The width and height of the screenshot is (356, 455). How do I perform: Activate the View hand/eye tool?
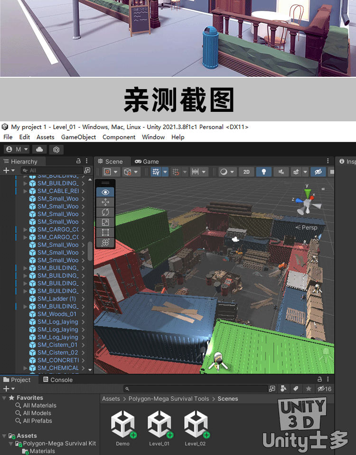[105, 192]
